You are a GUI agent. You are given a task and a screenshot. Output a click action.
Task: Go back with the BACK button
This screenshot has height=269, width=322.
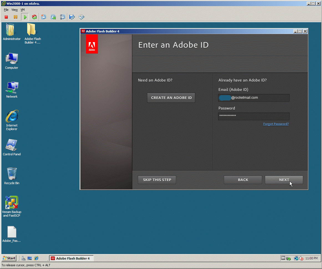pos(243,180)
